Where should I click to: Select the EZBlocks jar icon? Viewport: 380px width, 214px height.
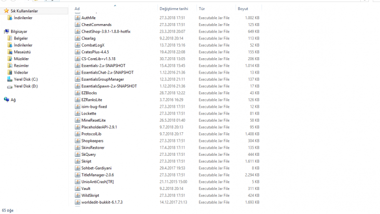click(78, 93)
